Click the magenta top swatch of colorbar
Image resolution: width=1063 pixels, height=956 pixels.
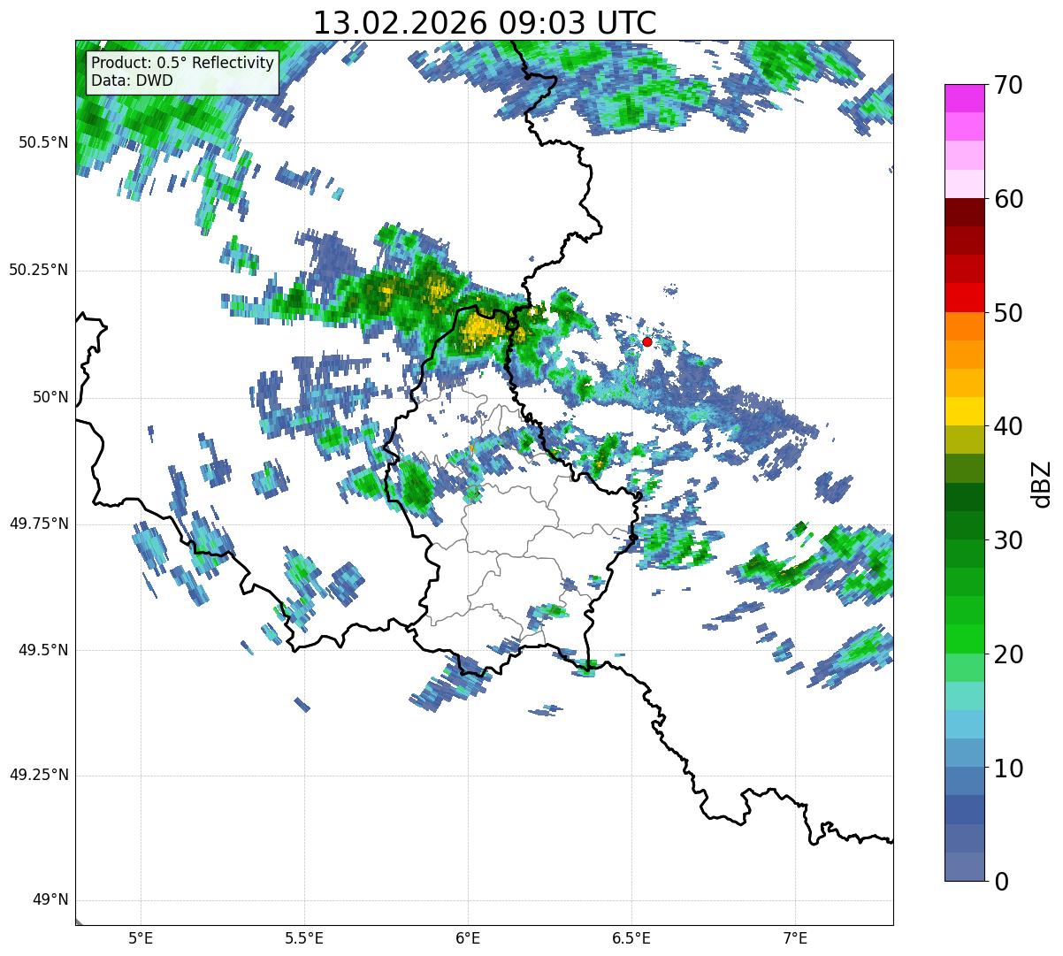964,98
